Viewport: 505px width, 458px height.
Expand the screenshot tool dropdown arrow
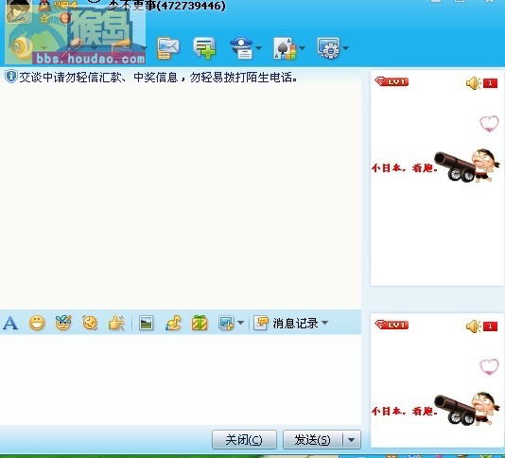pyautogui.click(x=240, y=323)
